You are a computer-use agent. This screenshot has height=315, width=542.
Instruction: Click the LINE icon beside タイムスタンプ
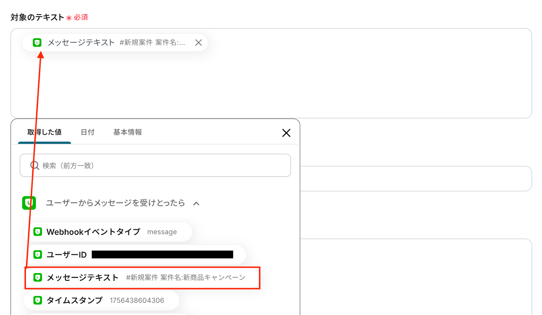click(38, 300)
